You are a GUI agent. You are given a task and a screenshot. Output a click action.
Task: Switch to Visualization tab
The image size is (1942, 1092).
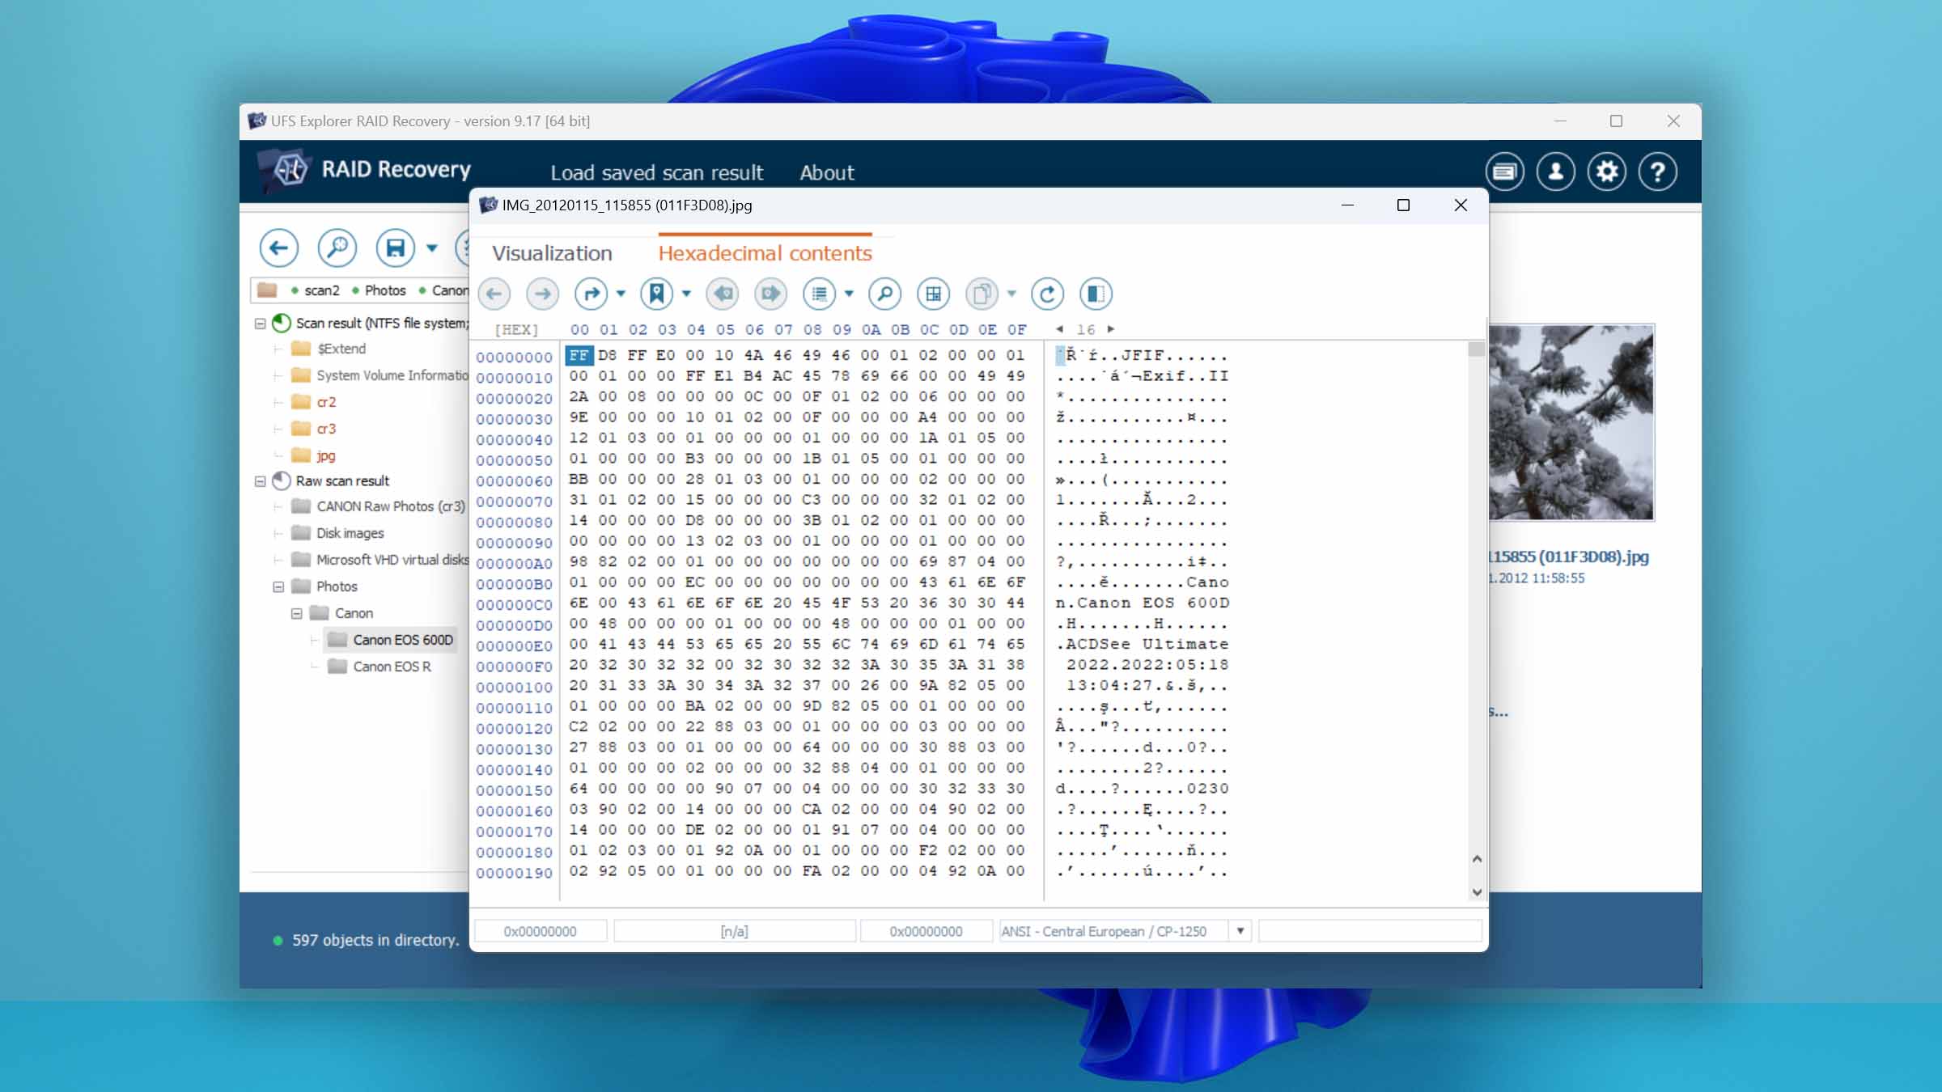(x=552, y=253)
